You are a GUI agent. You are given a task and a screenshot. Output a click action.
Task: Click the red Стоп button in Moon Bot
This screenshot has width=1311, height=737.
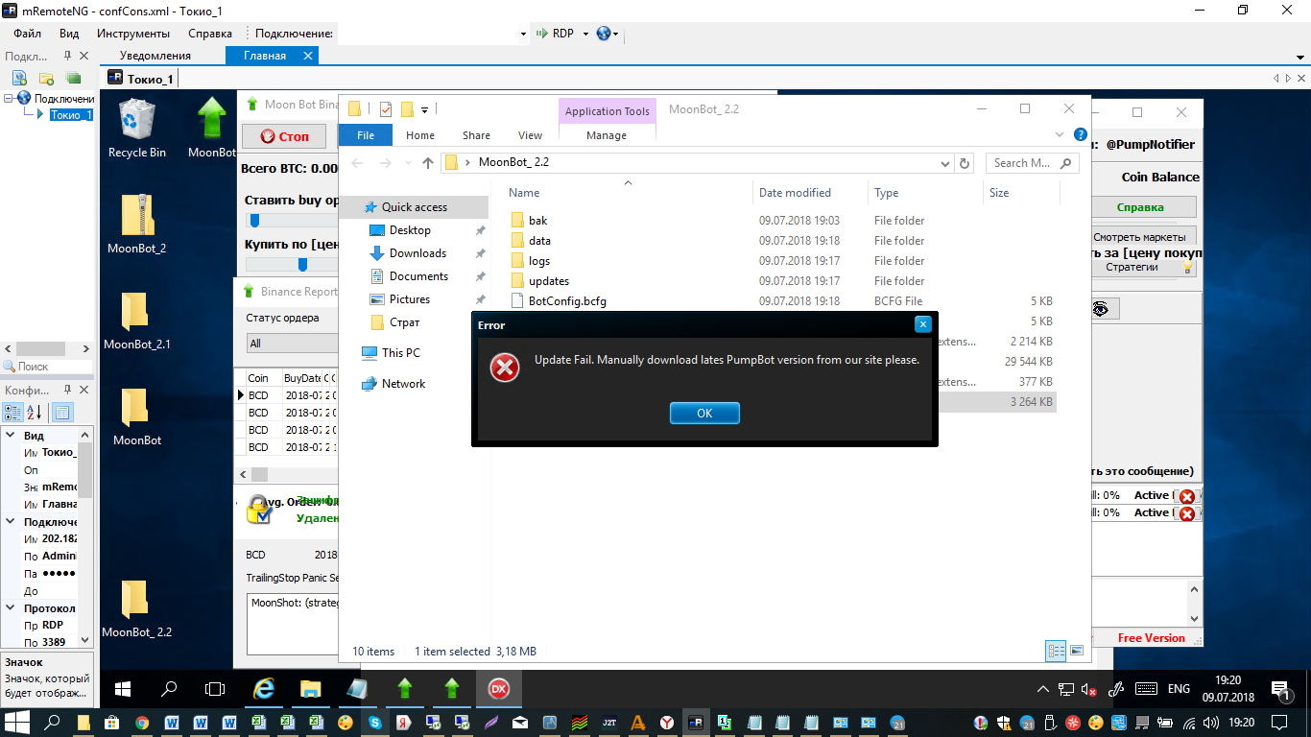(x=284, y=136)
